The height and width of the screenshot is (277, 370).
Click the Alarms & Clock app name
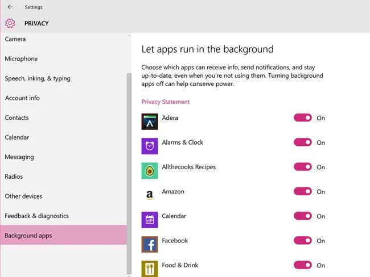(x=182, y=142)
